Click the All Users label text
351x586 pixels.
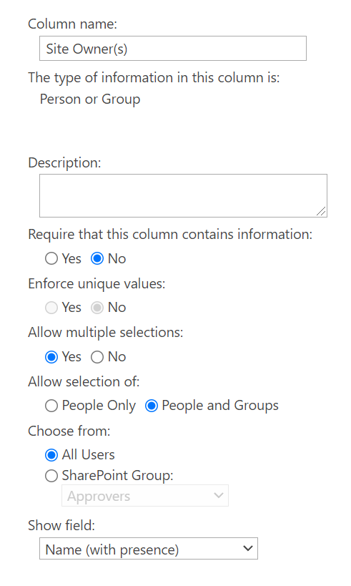pyautogui.click(x=89, y=455)
